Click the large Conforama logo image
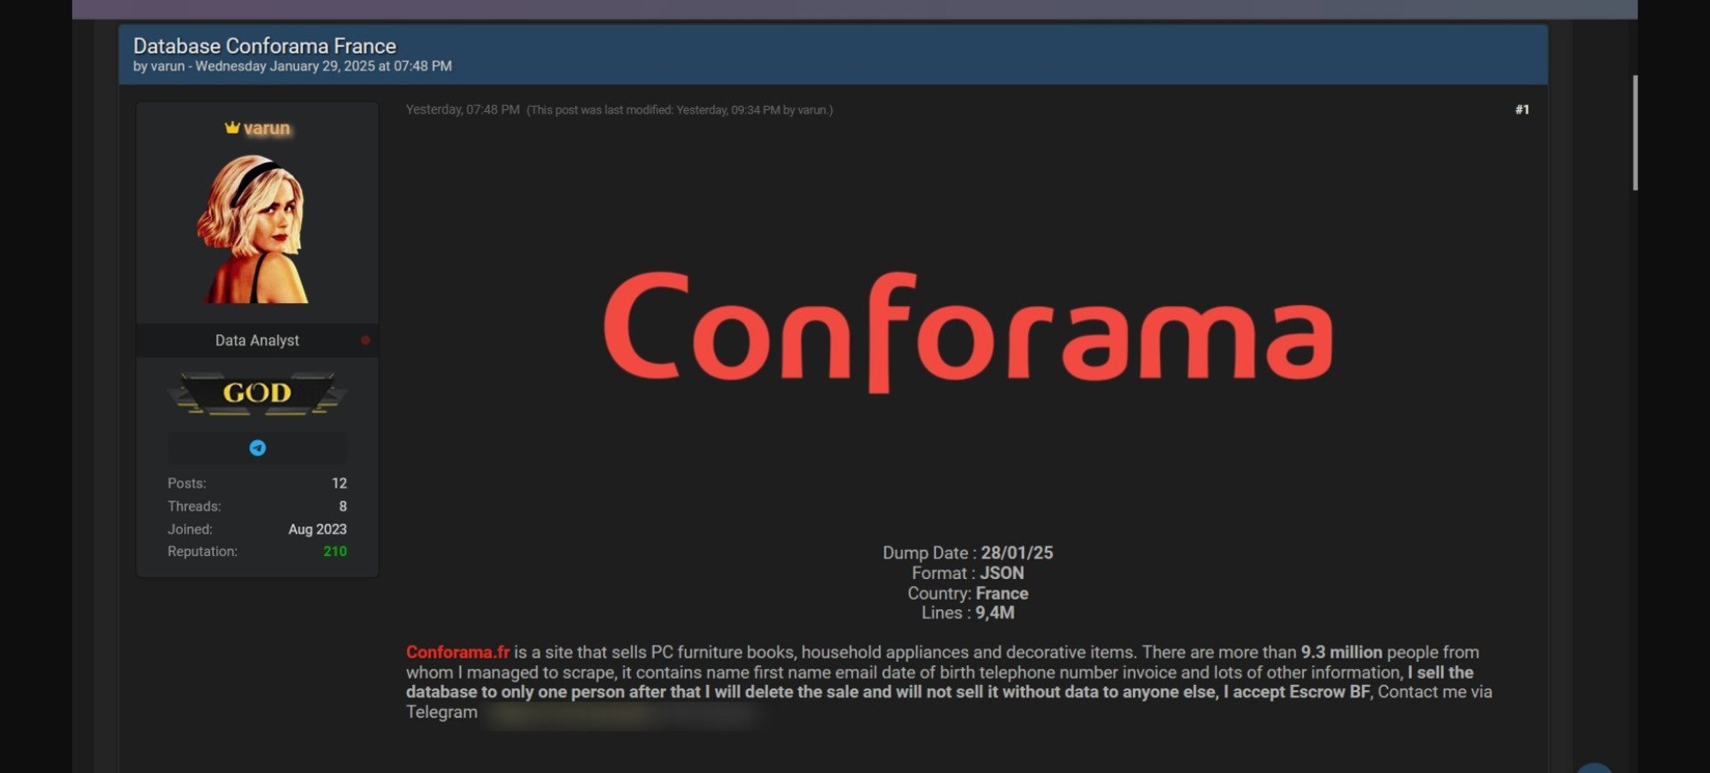The image size is (1710, 773). (968, 331)
